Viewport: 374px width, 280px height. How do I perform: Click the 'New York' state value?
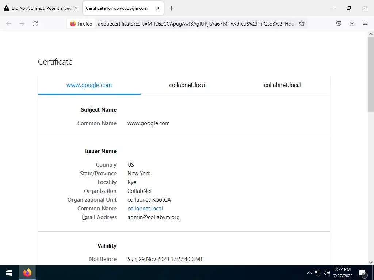click(x=139, y=173)
